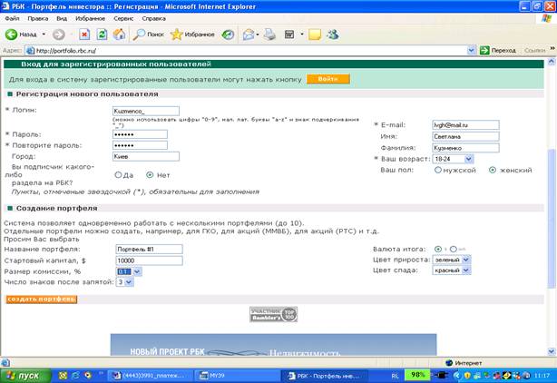Screen dimensions: 557x383
Task: Go to the Home page icon
Action: 119,34
